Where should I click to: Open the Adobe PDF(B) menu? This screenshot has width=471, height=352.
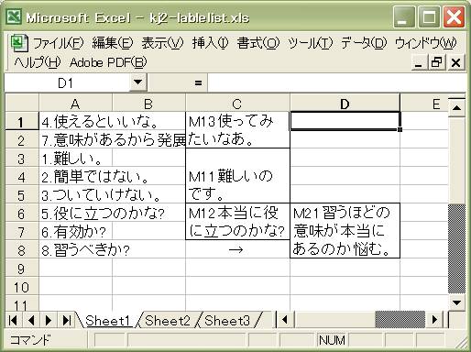(108, 62)
